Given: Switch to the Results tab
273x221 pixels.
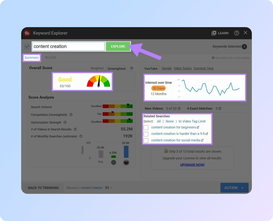Looking at the screenshot, I should point(51,57).
